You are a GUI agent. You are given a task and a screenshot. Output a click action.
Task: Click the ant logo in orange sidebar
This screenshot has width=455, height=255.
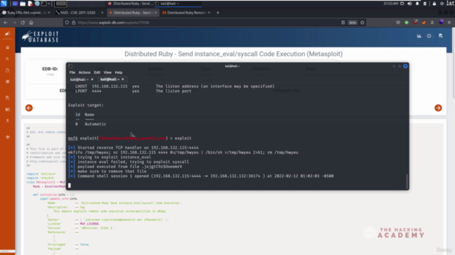point(8,34)
